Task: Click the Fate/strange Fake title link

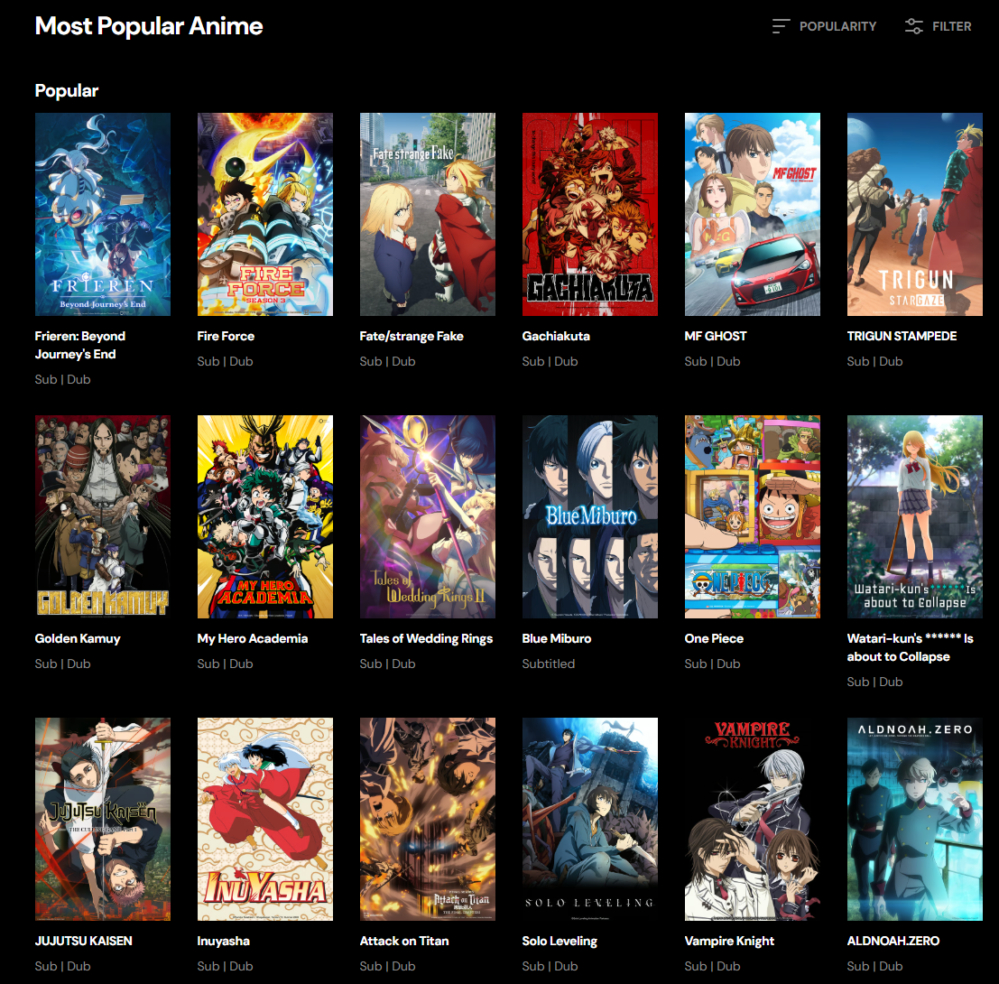Action: click(412, 336)
